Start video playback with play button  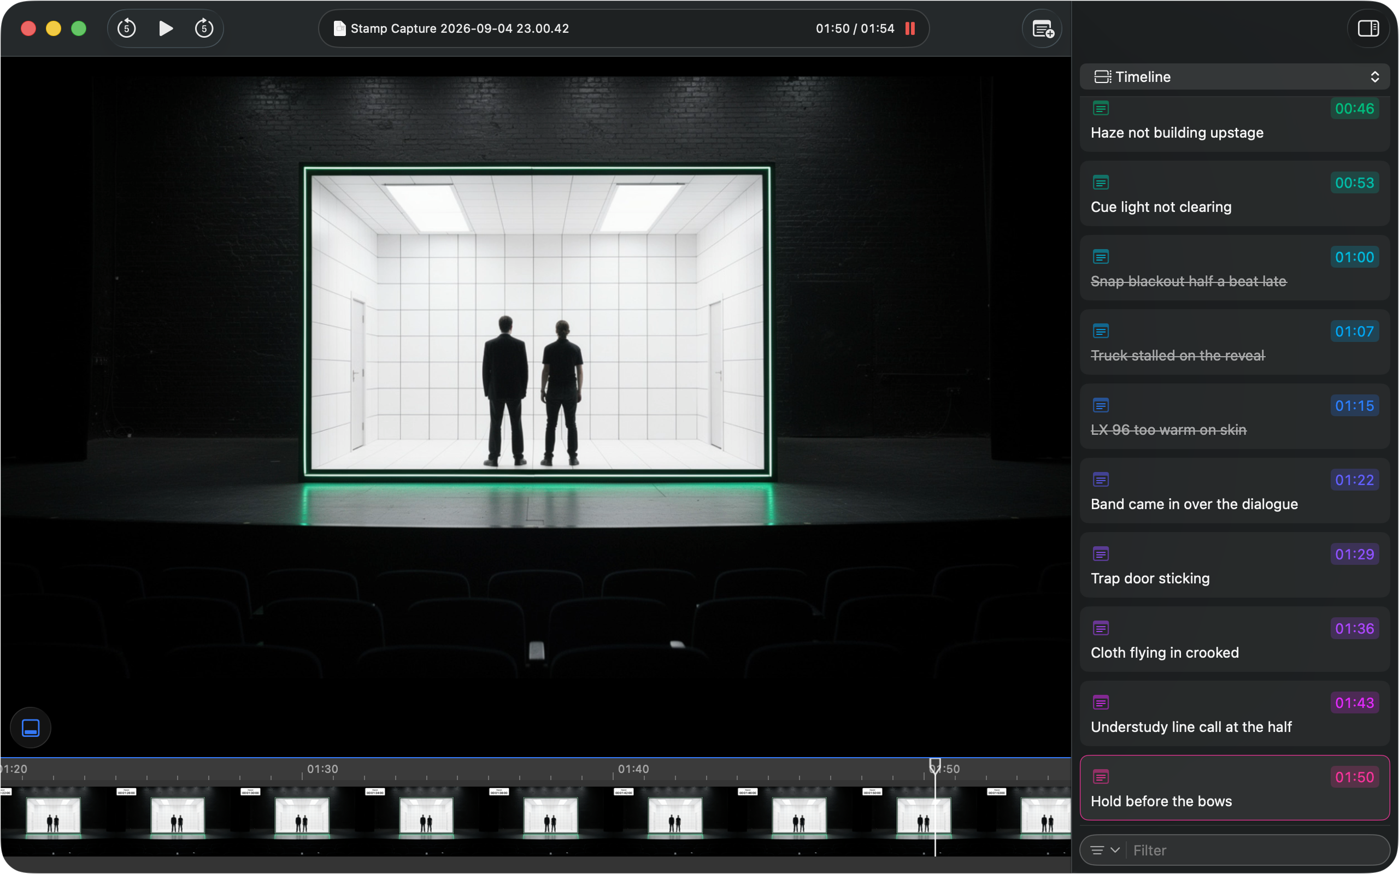point(166,28)
